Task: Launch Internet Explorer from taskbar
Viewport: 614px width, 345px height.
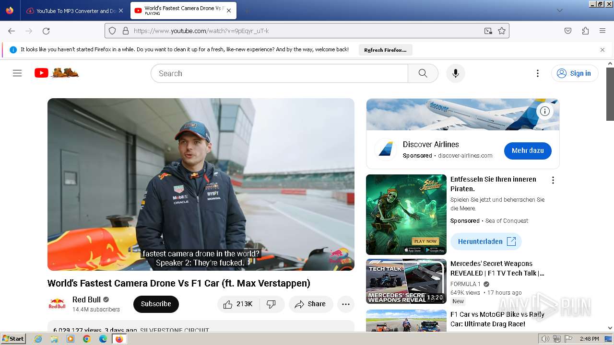Action: pyautogui.click(x=38, y=339)
